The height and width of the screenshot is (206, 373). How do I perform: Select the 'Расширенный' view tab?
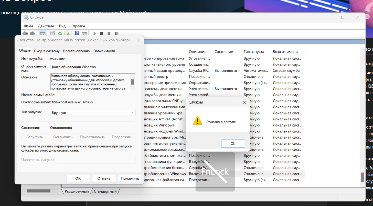[77, 191]
